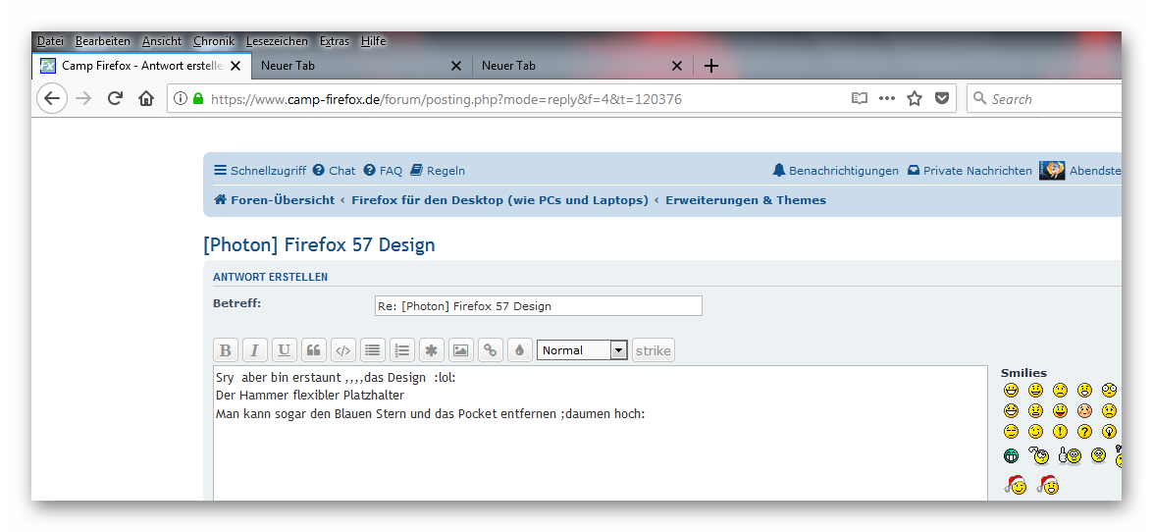The height and width of the screenshot is (532, 1153).
Task: Insert the crying smiley with tear
Action: tap(1110, 410)
